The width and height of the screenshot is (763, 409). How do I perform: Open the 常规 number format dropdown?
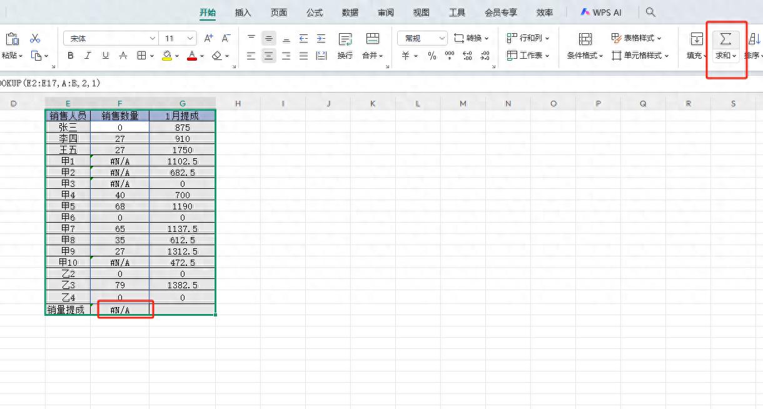click(423, 38)
